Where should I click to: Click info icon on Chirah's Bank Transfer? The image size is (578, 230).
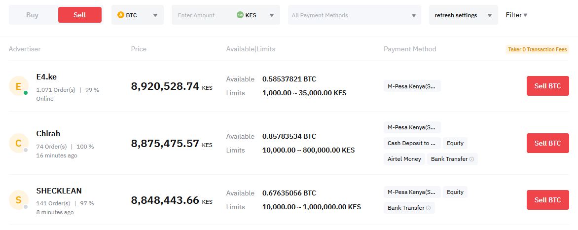tap(471, 159)
